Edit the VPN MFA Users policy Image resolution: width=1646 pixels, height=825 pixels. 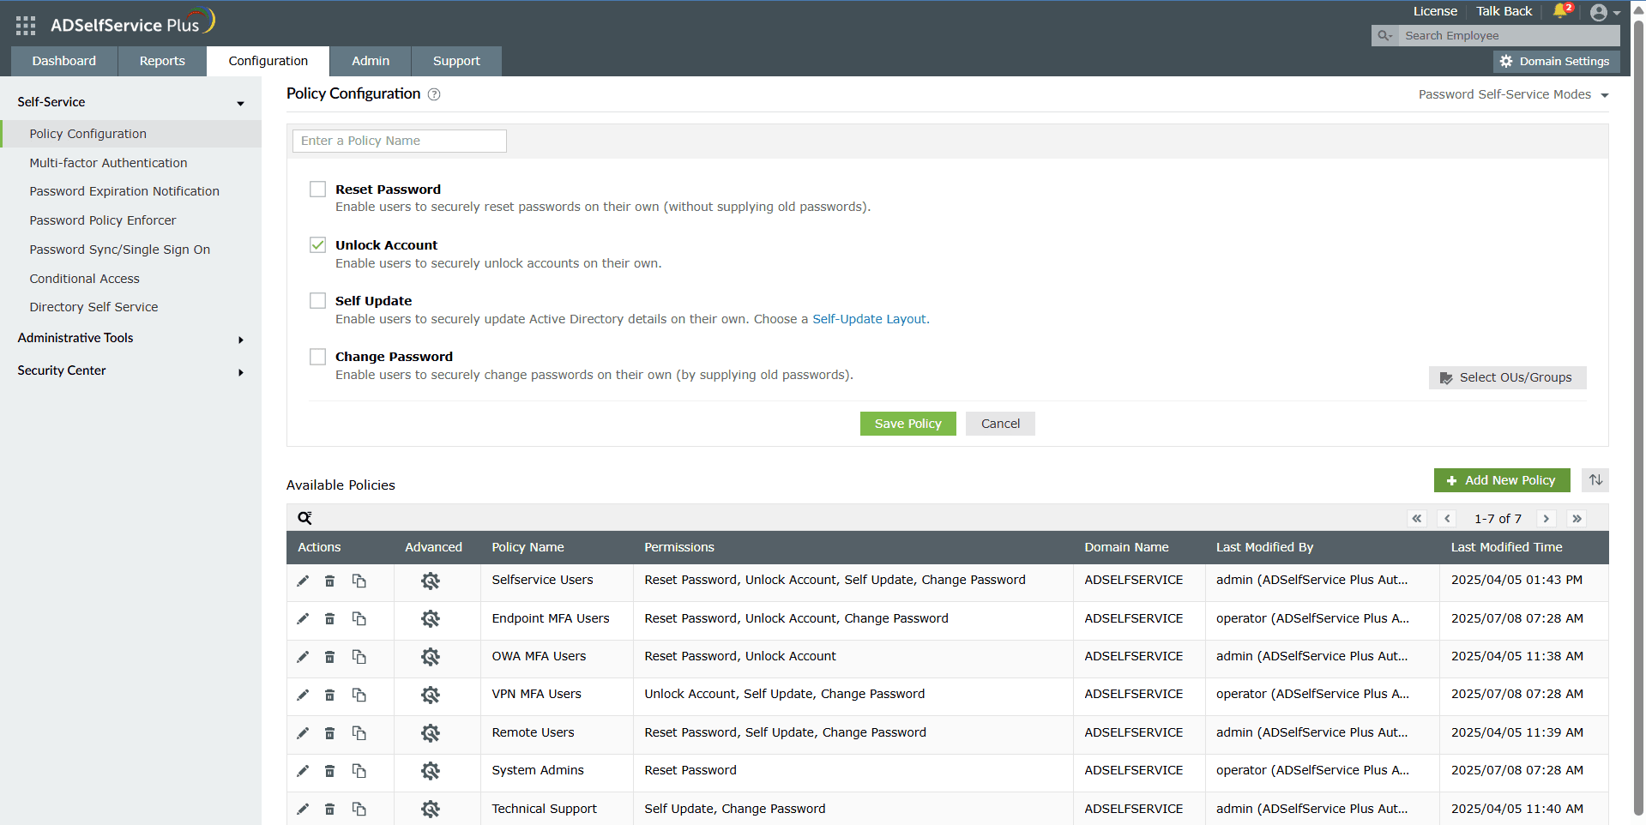coord(303,695)
